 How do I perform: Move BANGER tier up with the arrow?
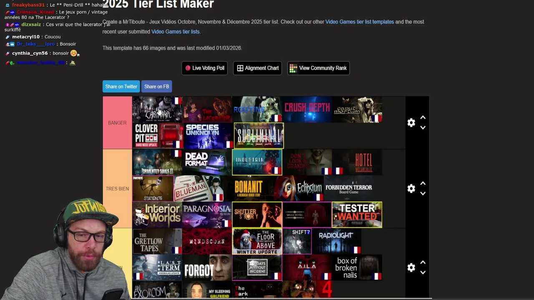pos(423,117)
